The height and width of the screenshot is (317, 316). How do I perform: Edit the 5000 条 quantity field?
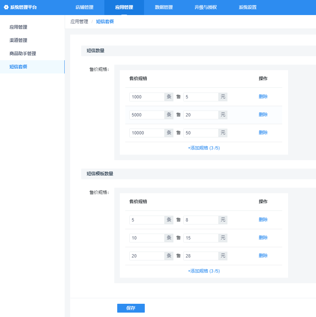click(147, 115)
